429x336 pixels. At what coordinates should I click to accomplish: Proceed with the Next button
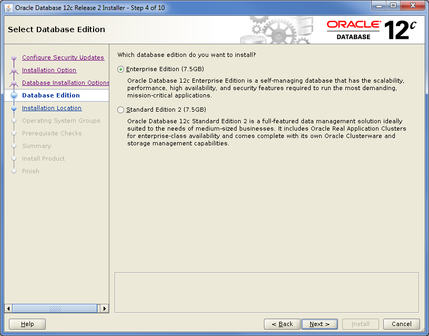[319, 324]
